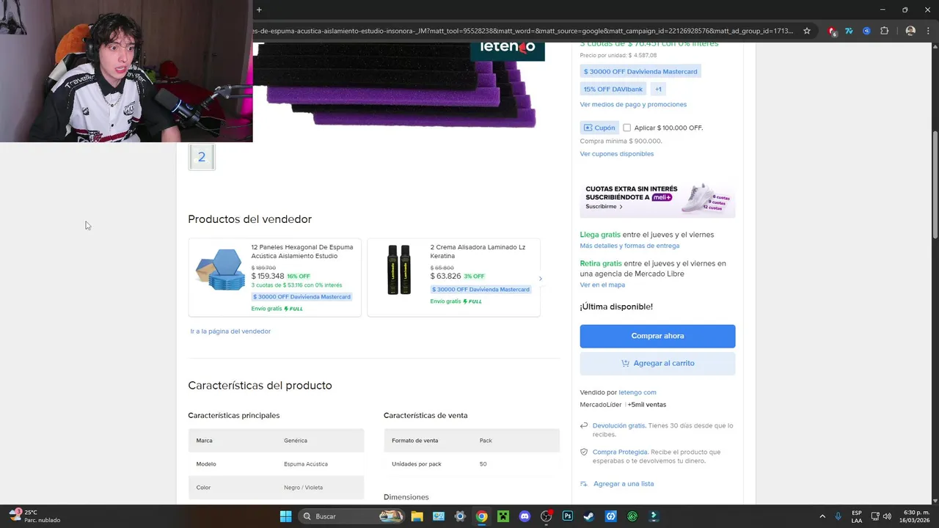Screen dimensions: 939x528
Task: Click the blue circular extension icon
Action: point(866,31)
